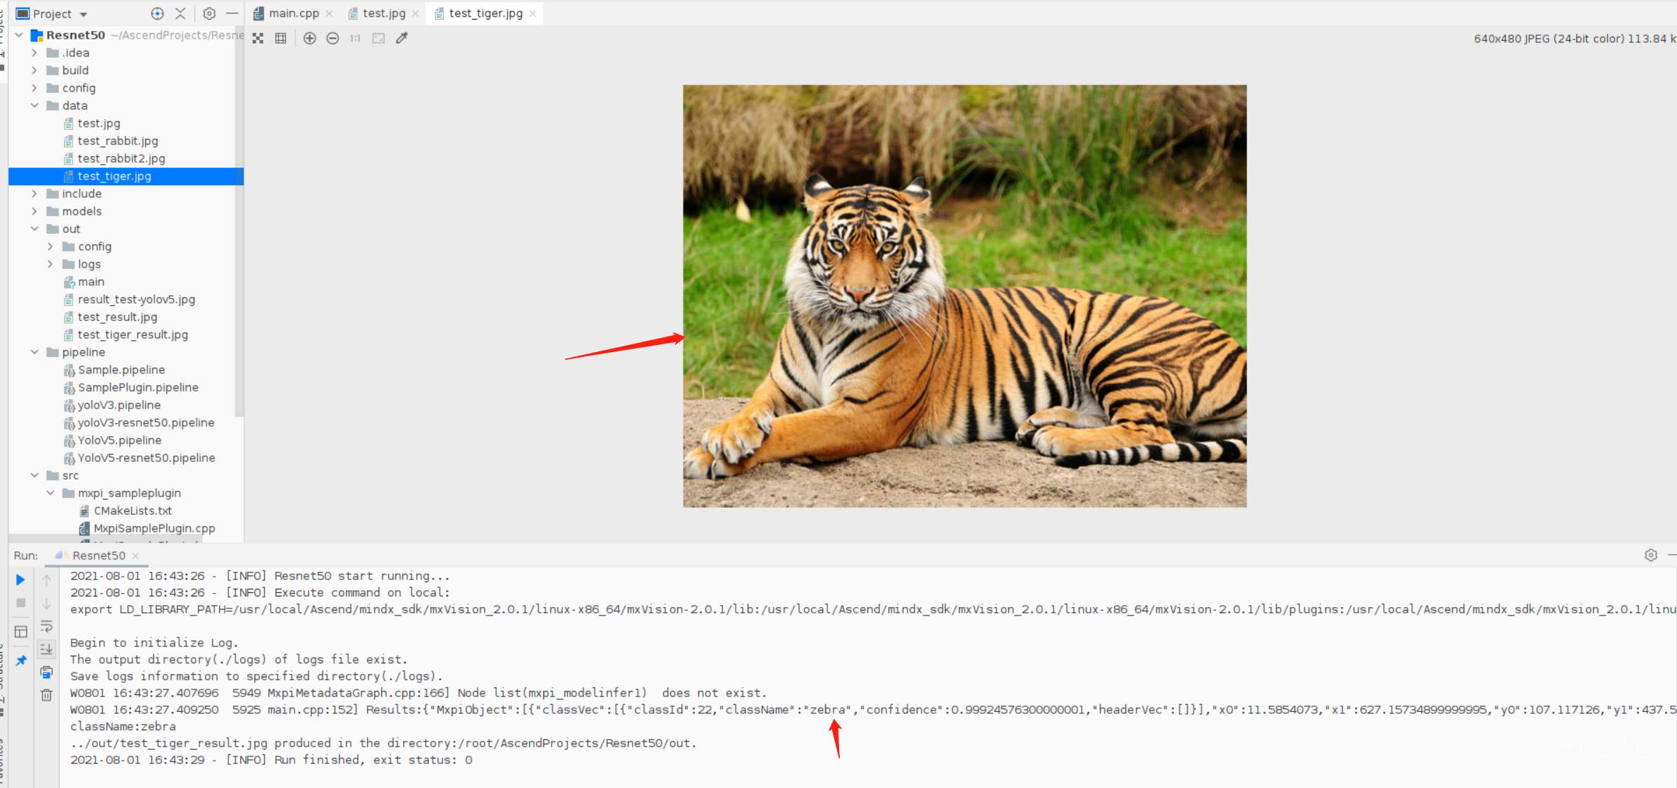Pin the Run tab
Screen dimensions: 1677x788
point(20,661)
